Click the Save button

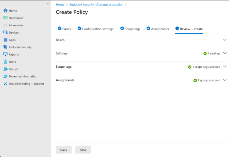tap(83, 150)
